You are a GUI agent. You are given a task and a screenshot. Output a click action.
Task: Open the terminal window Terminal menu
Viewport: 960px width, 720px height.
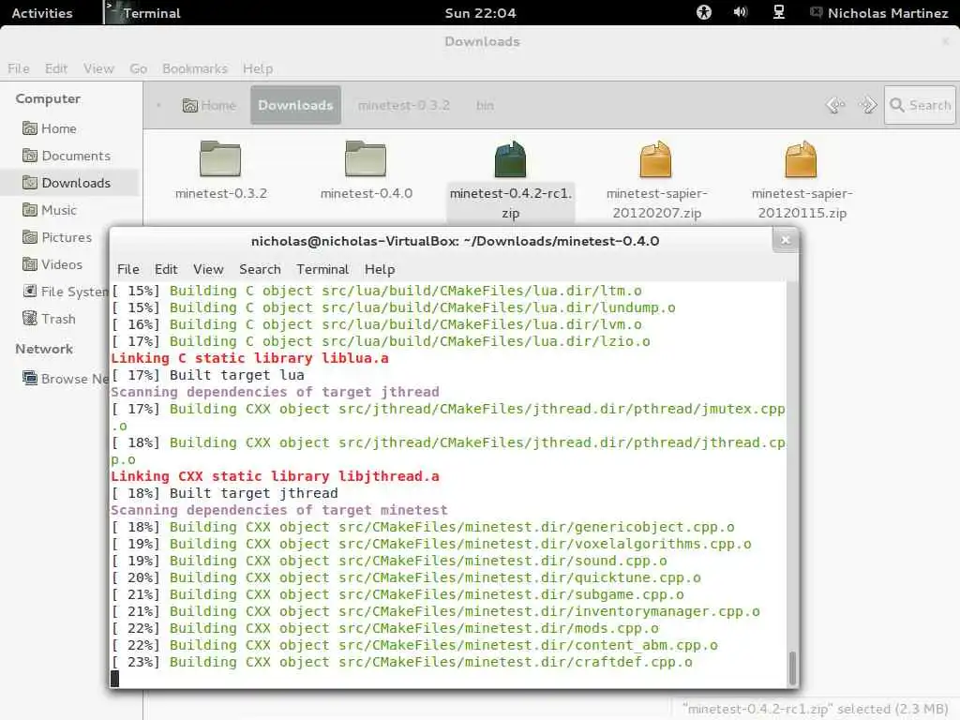click(x=322, y=269)
